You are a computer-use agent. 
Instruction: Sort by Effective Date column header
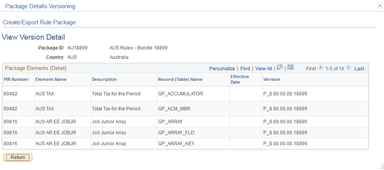coord(240,80)
